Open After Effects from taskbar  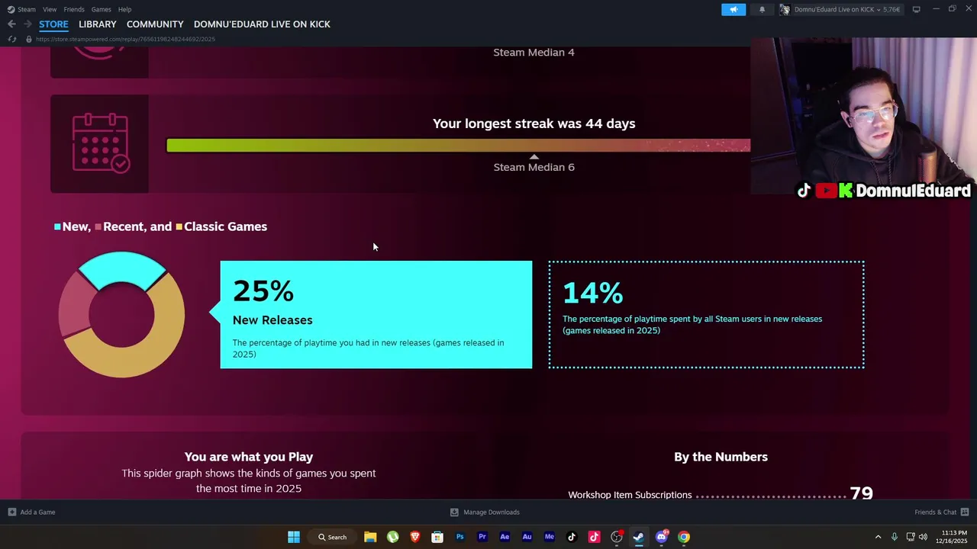pyautogui.click(x=505, y=537)
